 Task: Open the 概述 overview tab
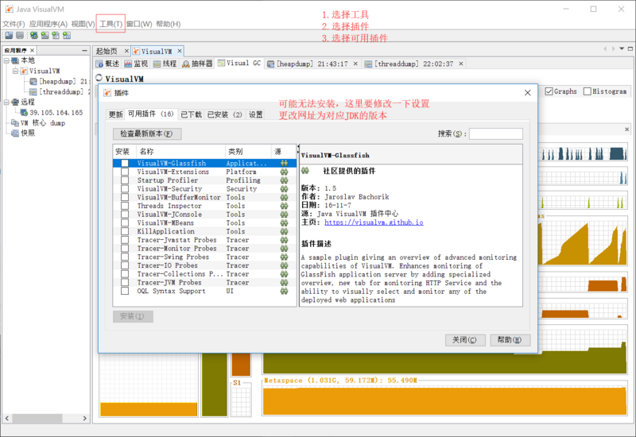[x=107, y=64]
